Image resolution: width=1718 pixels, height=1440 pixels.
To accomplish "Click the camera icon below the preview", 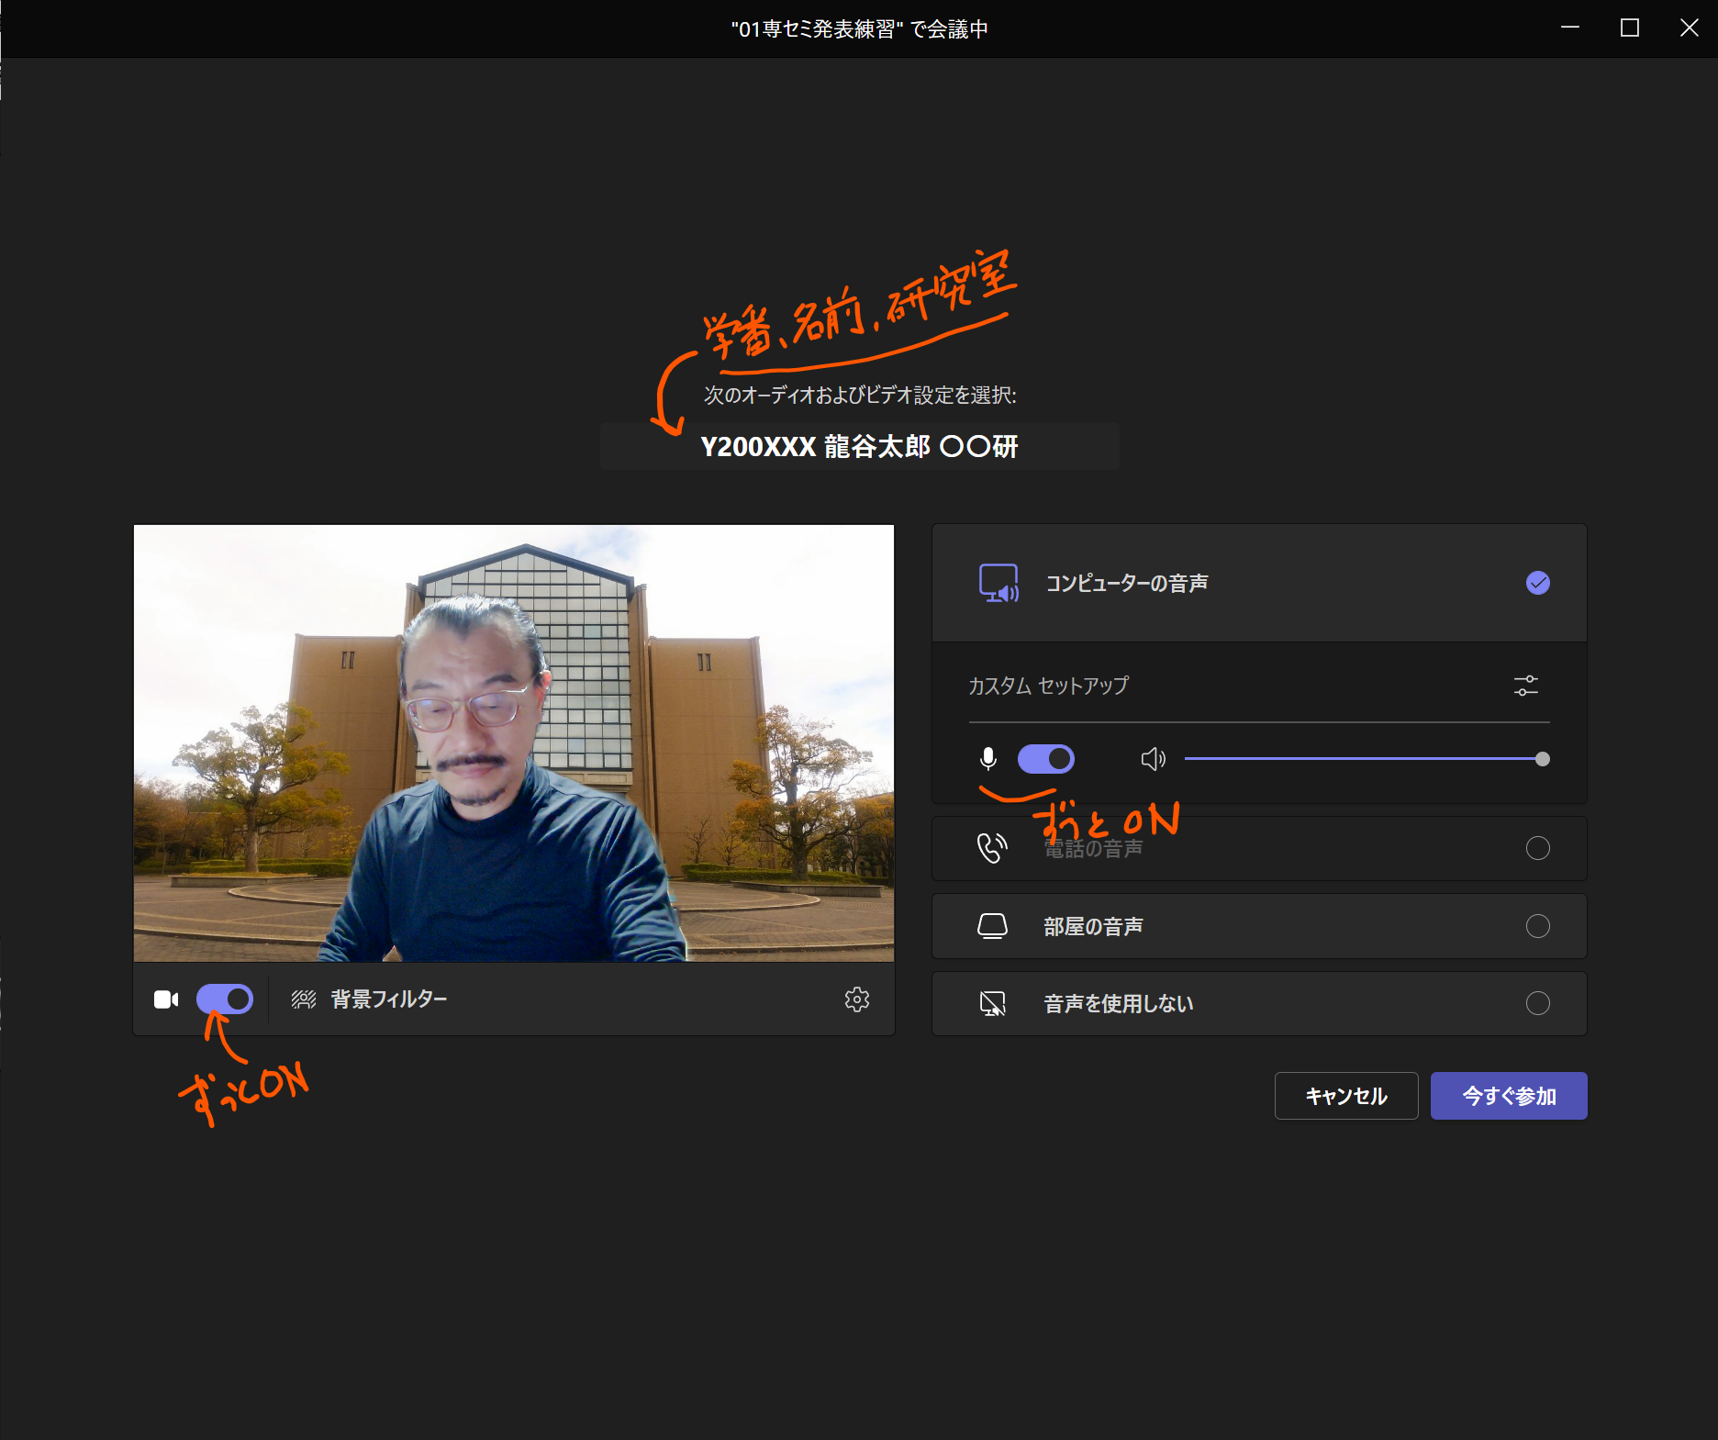I will point(166,999).
